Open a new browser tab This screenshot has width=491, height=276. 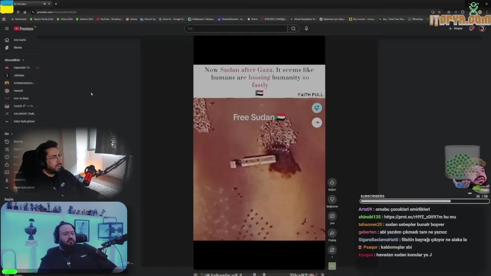point(56,4)
